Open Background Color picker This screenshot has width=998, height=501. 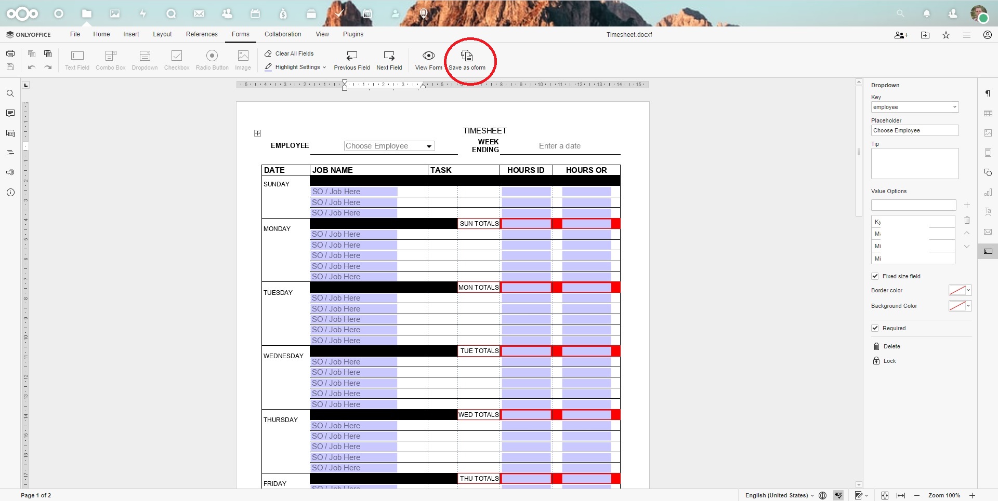pos(960,306)
